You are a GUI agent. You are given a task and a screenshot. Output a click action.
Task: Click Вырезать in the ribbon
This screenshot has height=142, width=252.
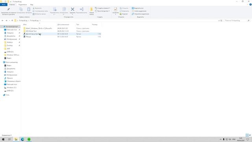click(x=37, y=8)
